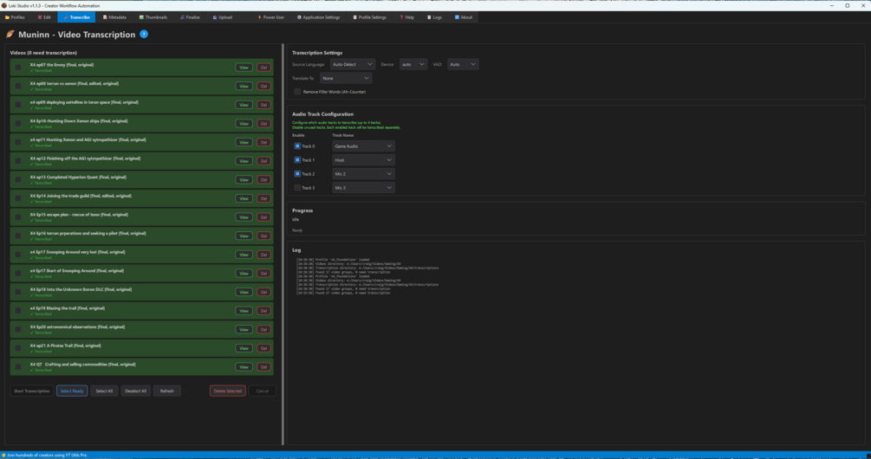The image size is (871, 459).
Task: Click the 'Join hundreds of creators' status bar text
Action: click(x=47, y=456)
